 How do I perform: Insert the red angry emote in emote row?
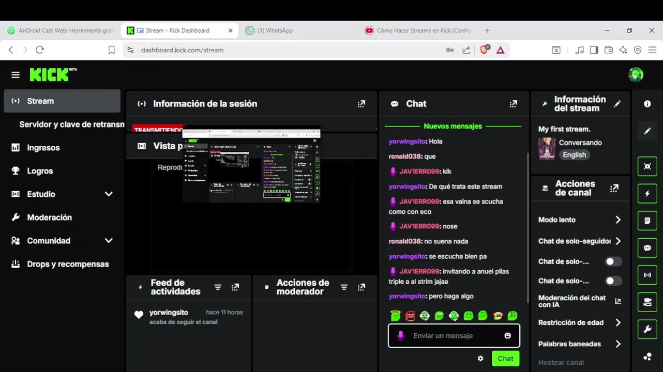click(x=410, y=316)
